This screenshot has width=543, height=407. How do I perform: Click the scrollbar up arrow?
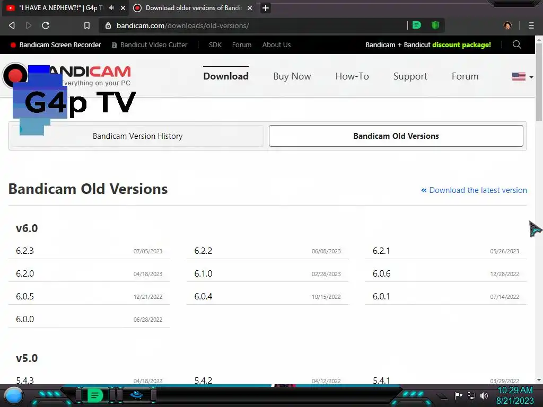(539, 39)
